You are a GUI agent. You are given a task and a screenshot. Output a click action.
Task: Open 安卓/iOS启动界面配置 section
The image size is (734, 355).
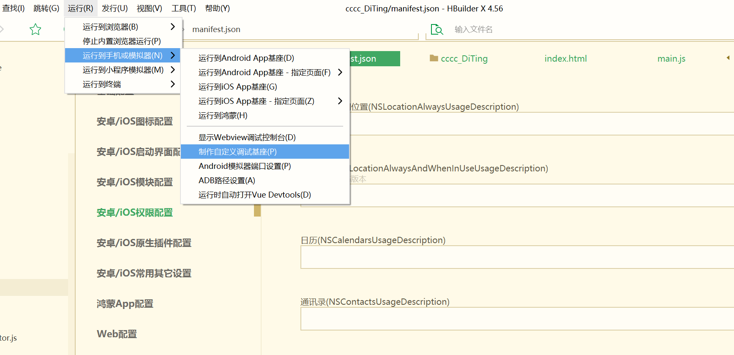click(x=139, y=152)
